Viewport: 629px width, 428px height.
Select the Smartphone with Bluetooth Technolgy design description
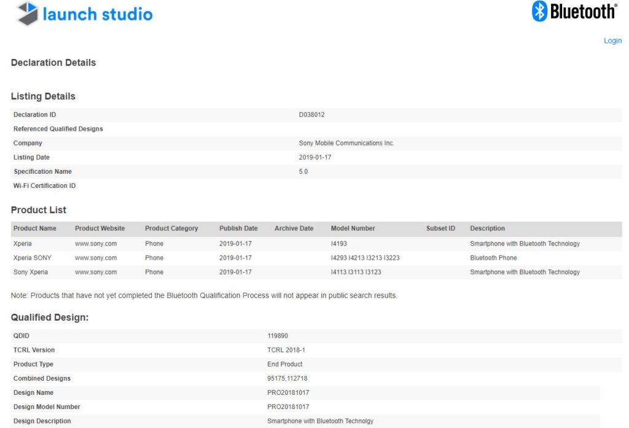click(320, 421)
